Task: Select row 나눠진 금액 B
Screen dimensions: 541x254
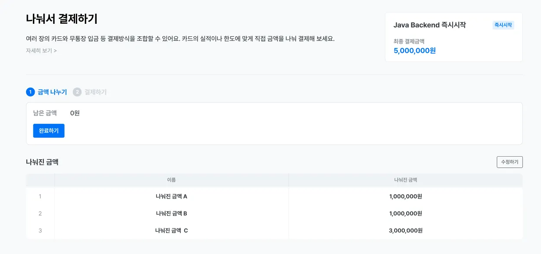Action: pos(171,213)
